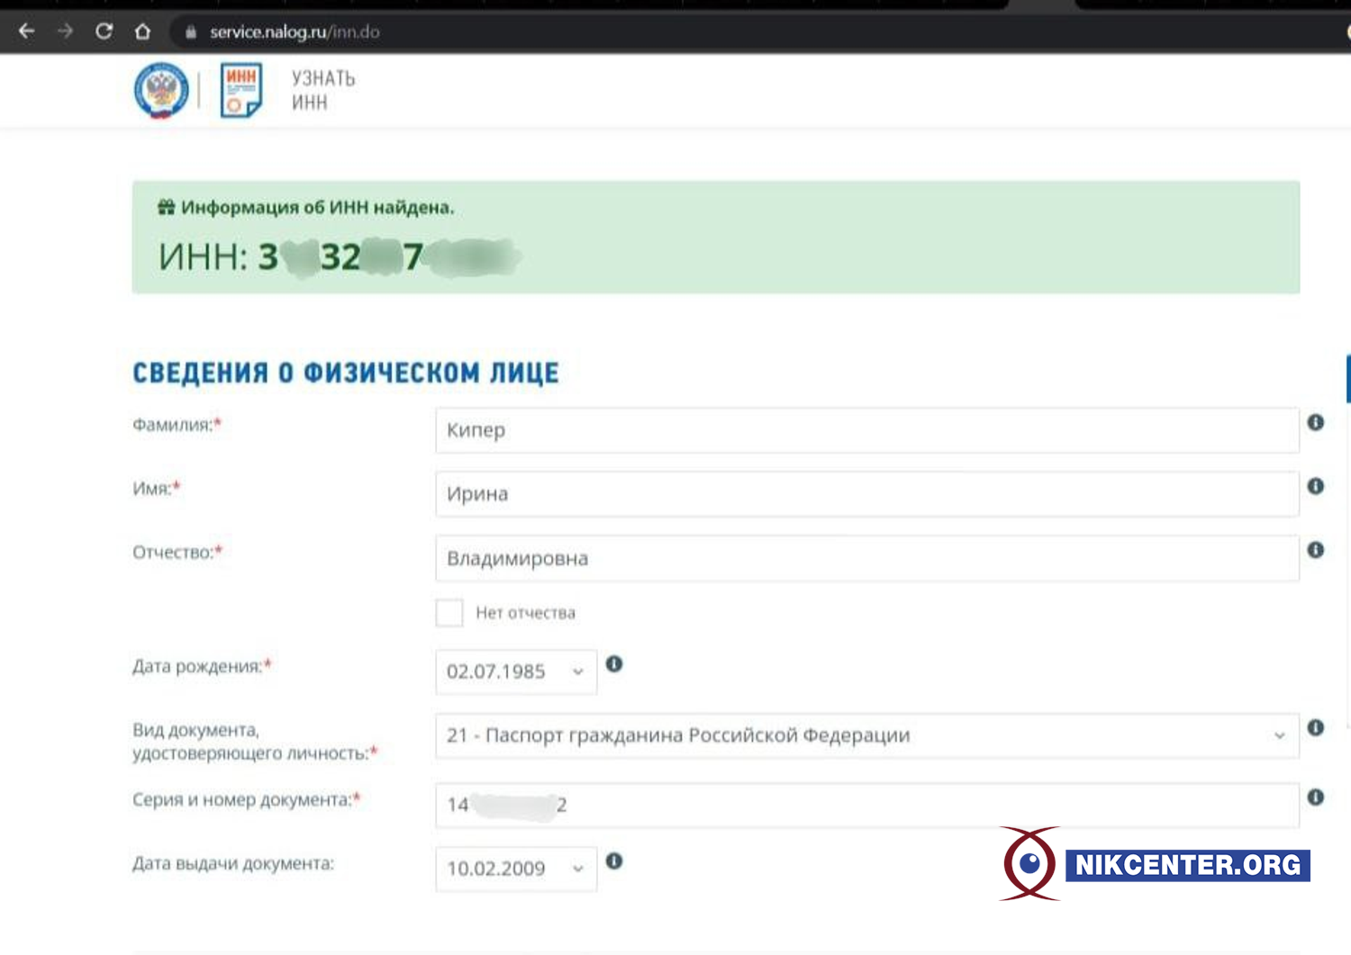Image resolution: width=1351 pixels, height=955 pixels.
Task: Expand the Вид документа passport type dropdown
Action: point(866,735)
